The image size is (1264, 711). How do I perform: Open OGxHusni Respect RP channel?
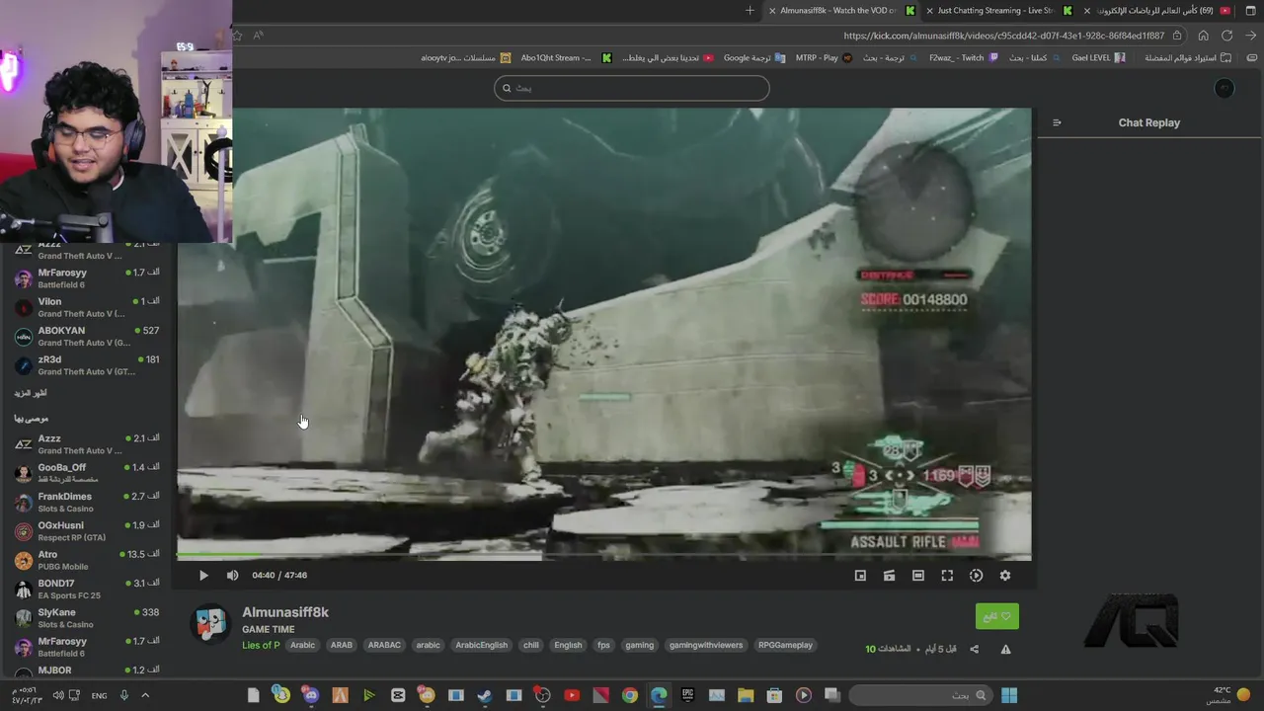(x=87, y=531)
